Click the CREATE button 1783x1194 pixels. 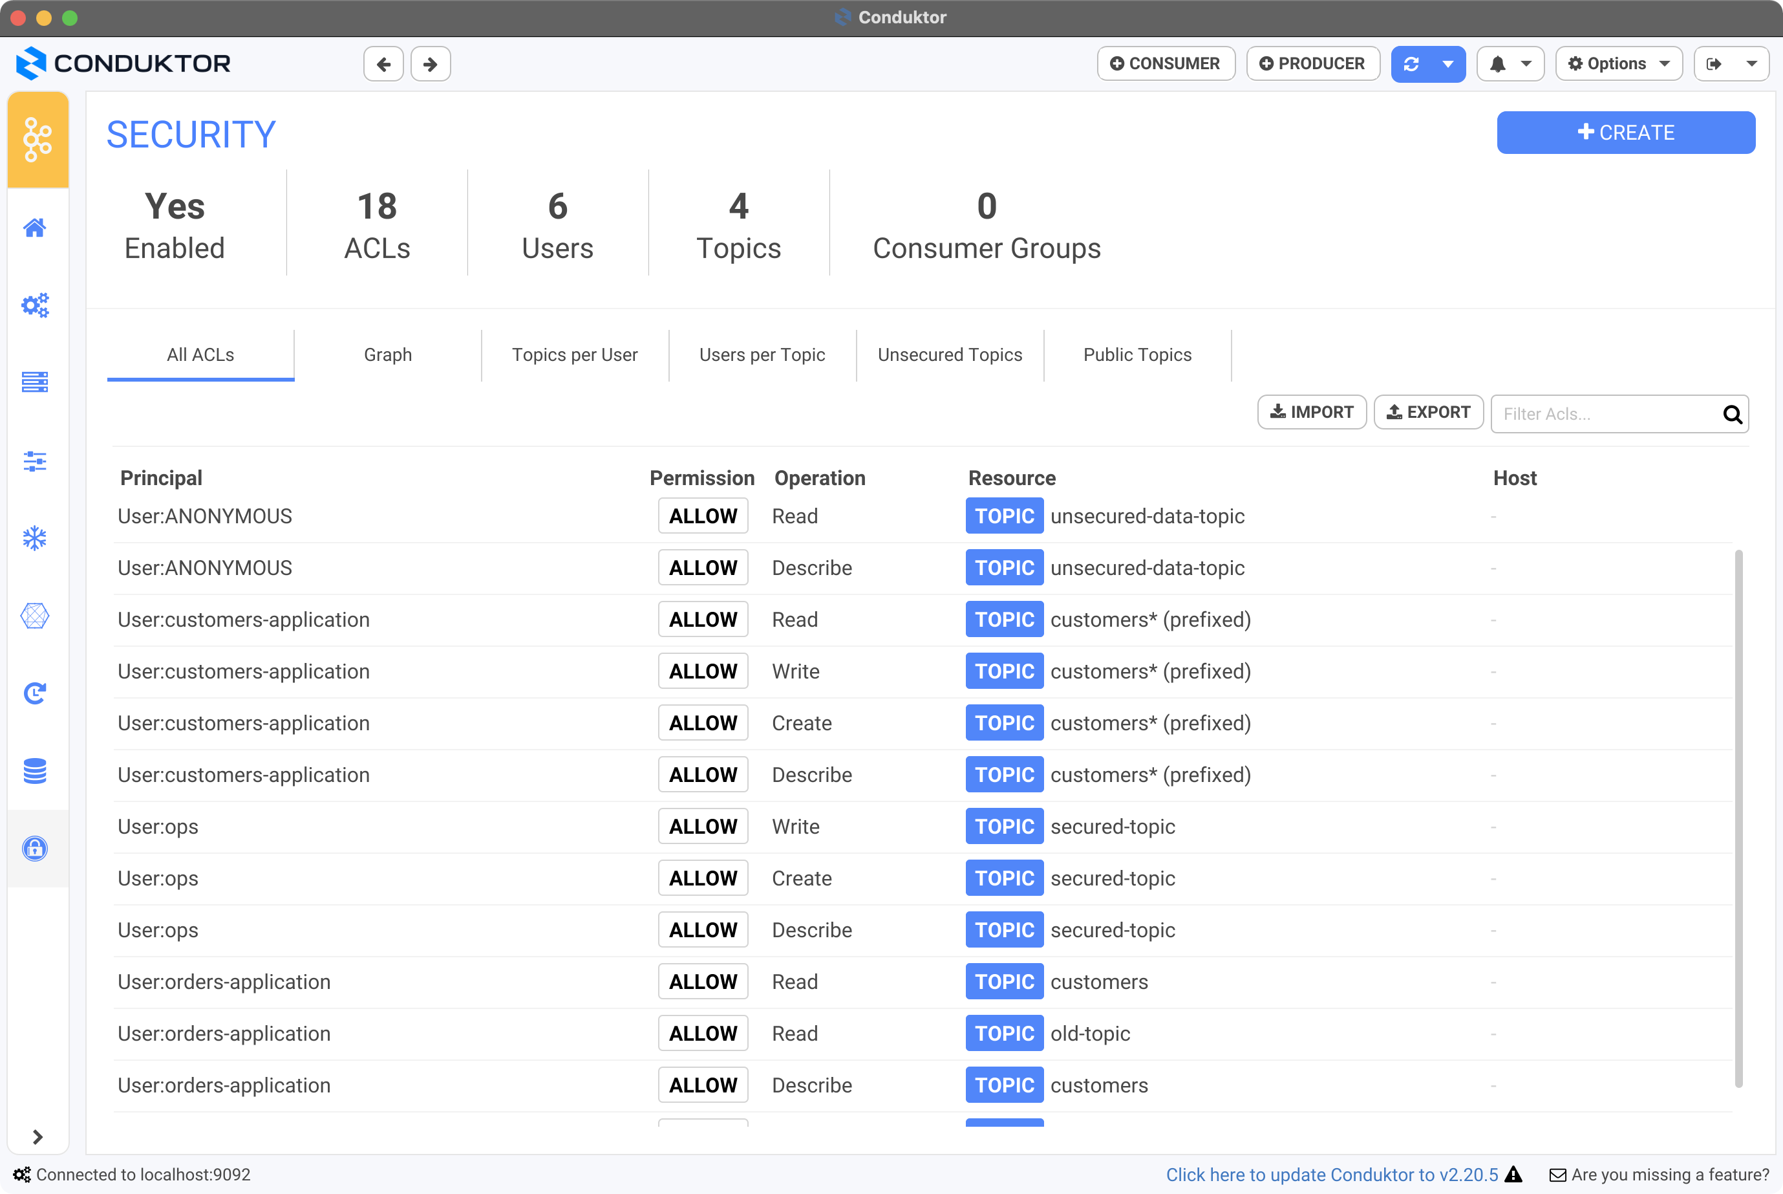[x=1627, y=133]
